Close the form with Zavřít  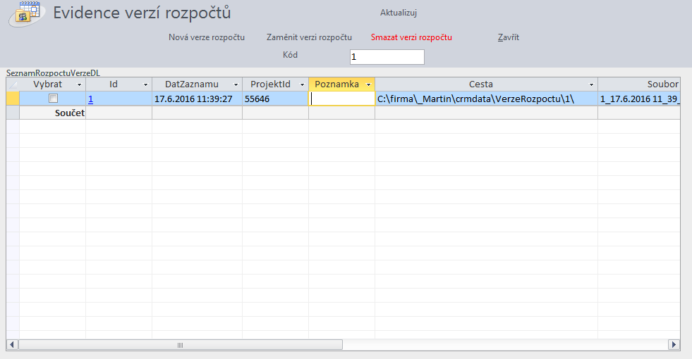508,37
